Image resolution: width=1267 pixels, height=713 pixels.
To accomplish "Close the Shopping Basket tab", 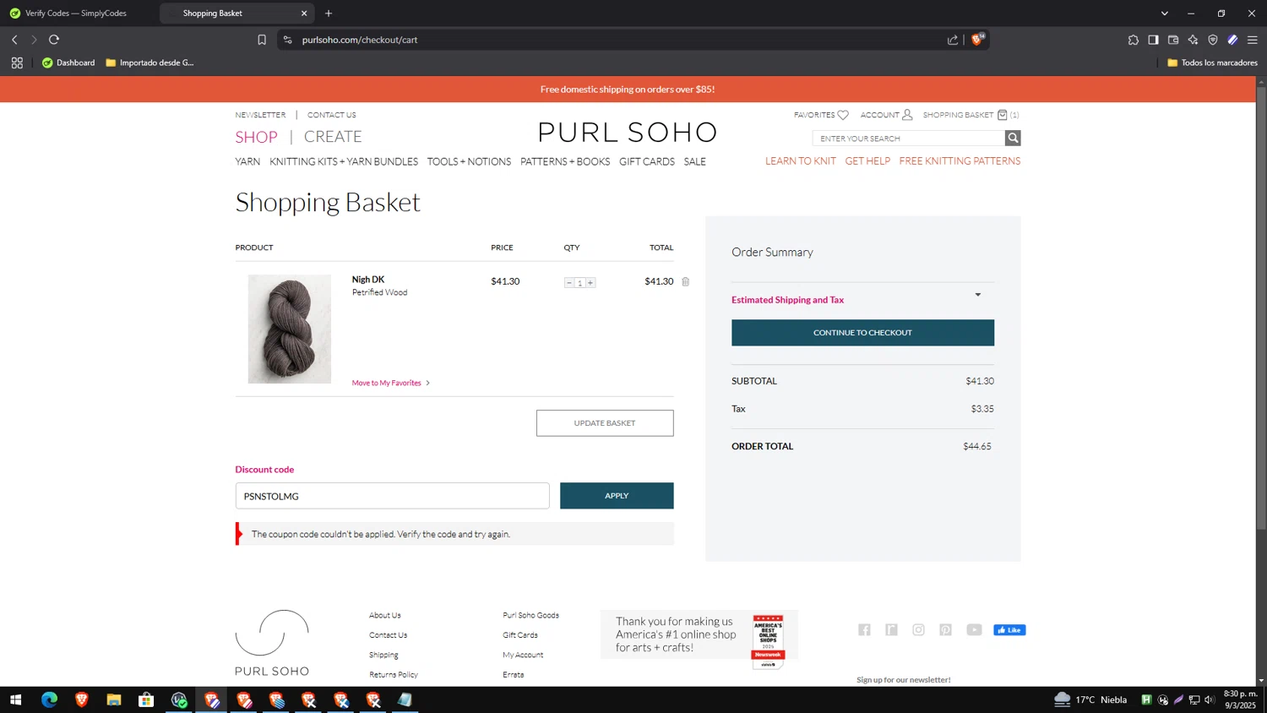I will pyautogui.click(x=304, y=14).
